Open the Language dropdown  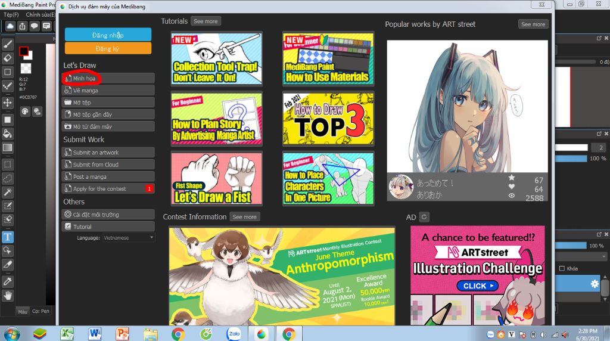(129, 237)
